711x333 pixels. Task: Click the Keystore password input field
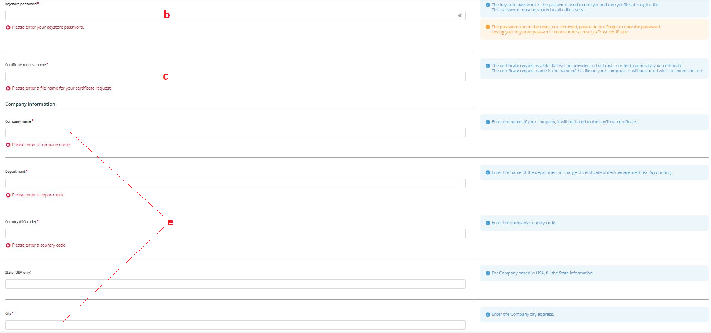[x=232, y=15]
